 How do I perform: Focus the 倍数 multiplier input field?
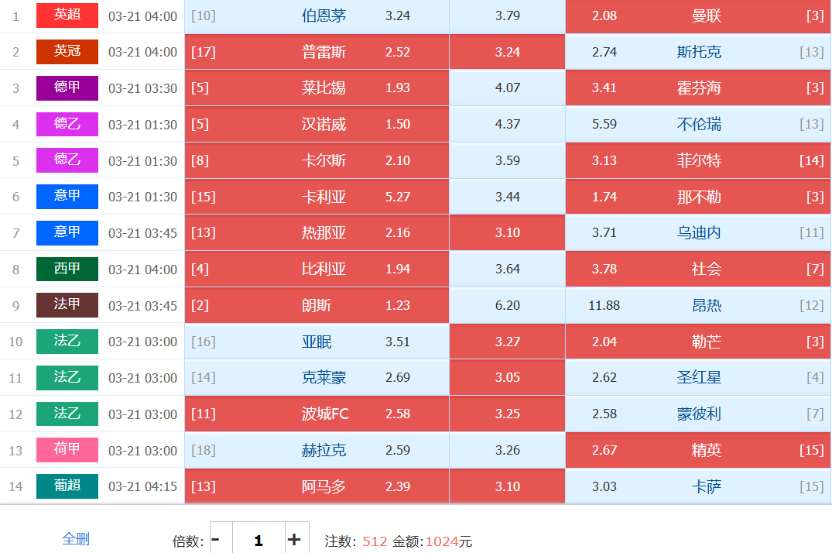(x=259, y=540)
